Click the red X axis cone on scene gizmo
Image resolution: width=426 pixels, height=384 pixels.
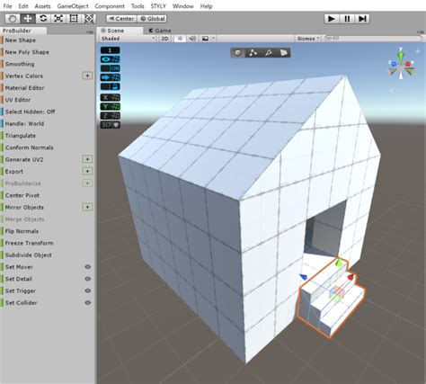409,64
